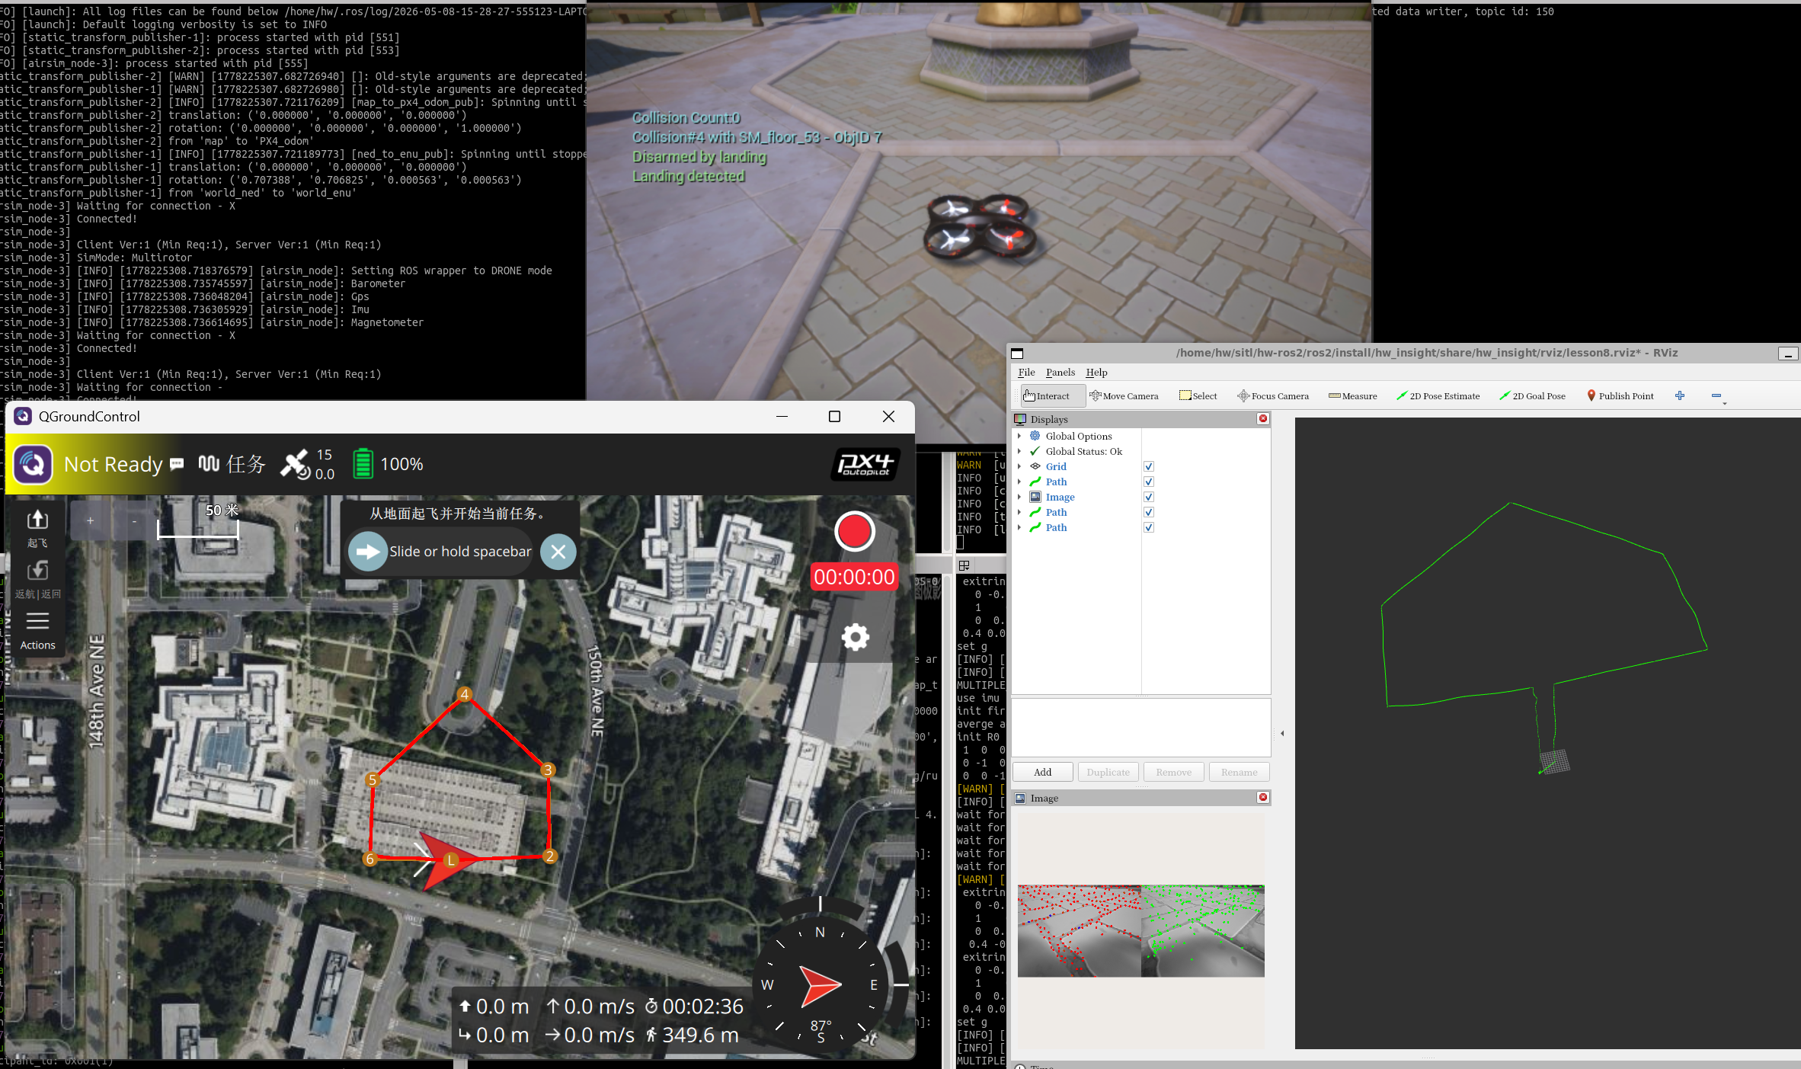Click the Not Ready status text
Viewport: 1801px width, 1069px height.
tap(114, 464)
